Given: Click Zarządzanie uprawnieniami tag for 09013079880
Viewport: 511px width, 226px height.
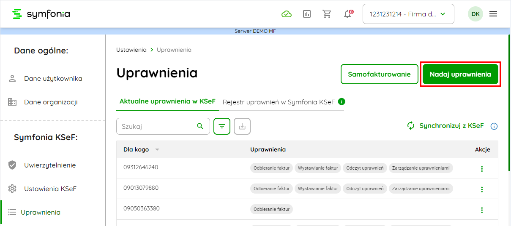Looking at the screenshot, I should coord(421,189).
